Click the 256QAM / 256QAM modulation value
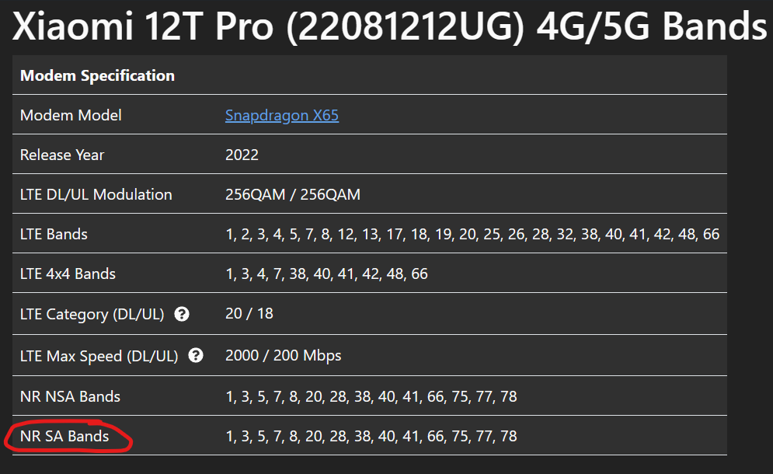The height and width of the screenshot is (474, 773). click(x=293, y=194)
